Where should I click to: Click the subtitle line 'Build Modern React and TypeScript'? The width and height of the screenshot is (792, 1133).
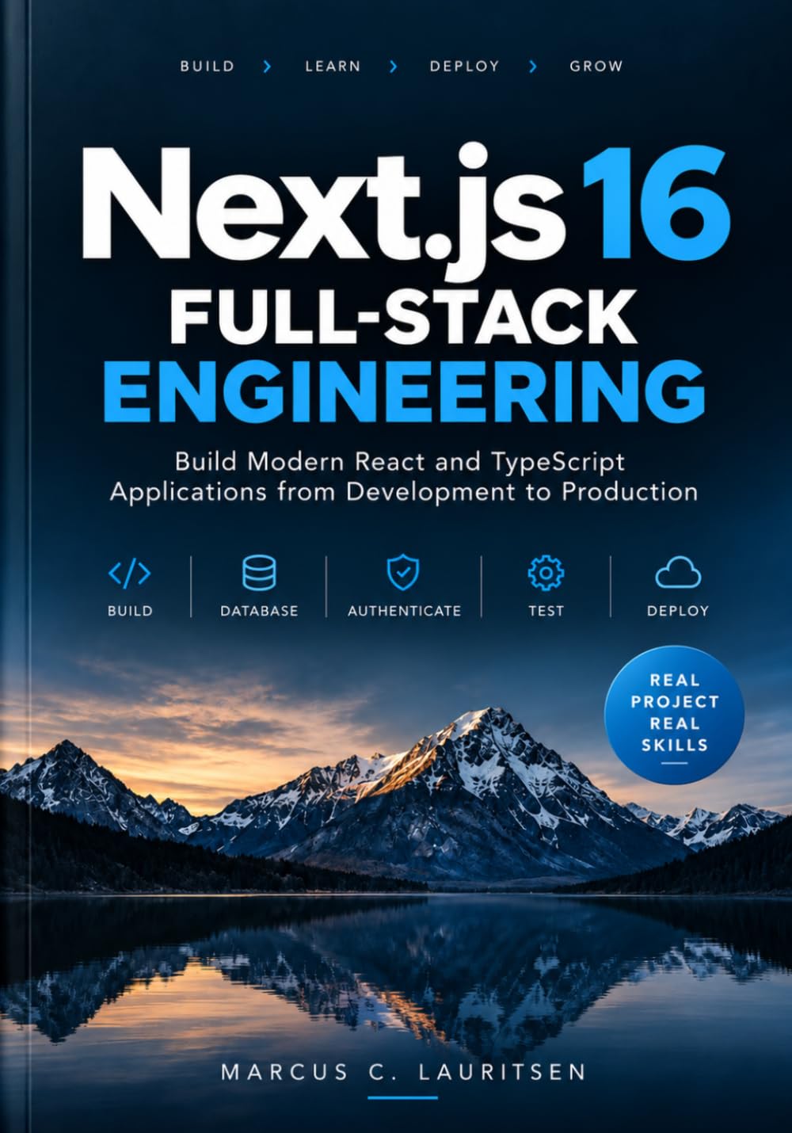[400, 461]
